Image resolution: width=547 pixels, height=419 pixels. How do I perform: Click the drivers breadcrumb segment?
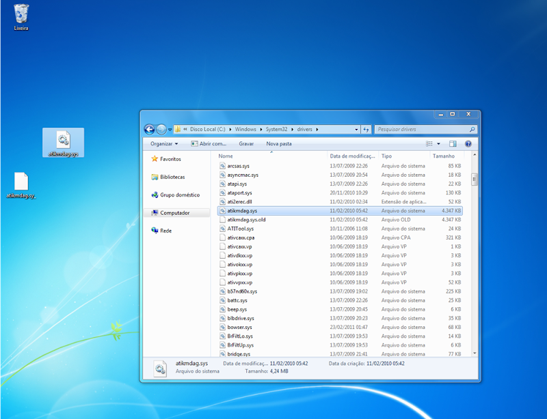(304, 129)
